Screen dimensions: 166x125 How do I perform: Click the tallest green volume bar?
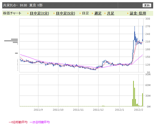(x=133, y=93)
